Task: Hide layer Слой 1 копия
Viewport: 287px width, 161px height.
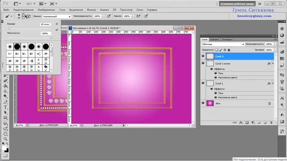Action: click(x=203, y=64)
